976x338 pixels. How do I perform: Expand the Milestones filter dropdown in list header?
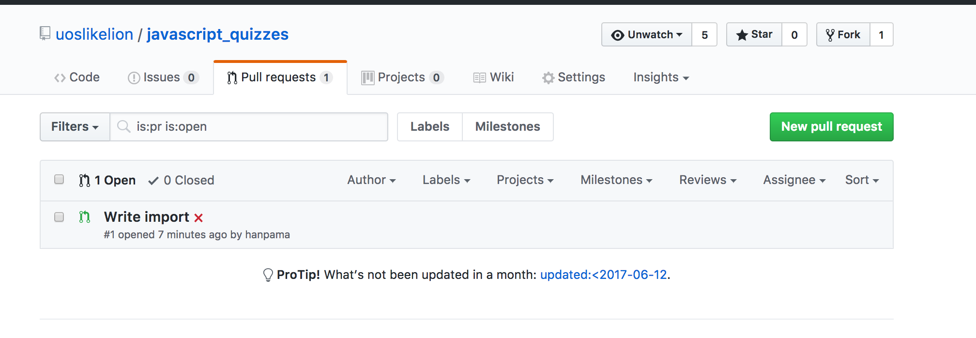tap(616, 180)
